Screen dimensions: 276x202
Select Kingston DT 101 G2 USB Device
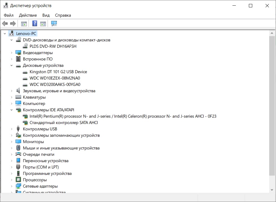[58, 72]
